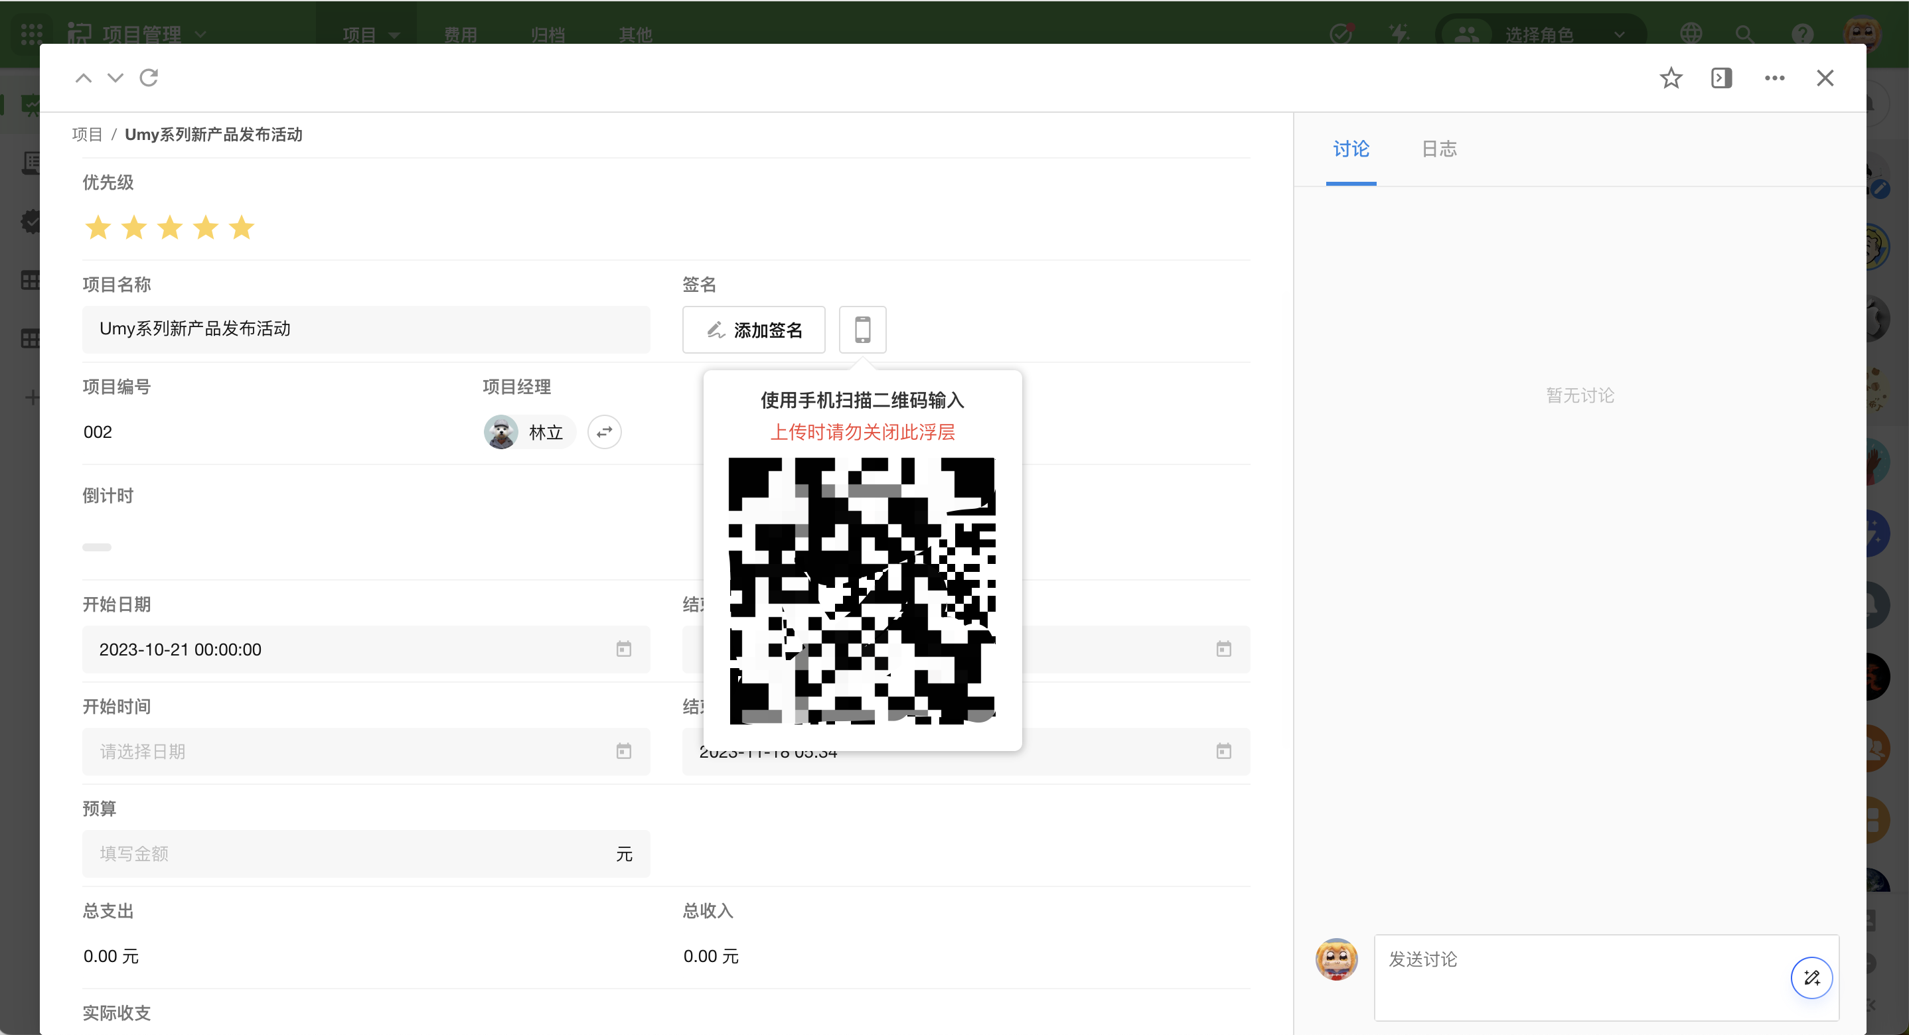Swap project manager with the transfer icon
The image size is (1909, 1035).
point(605,432)
